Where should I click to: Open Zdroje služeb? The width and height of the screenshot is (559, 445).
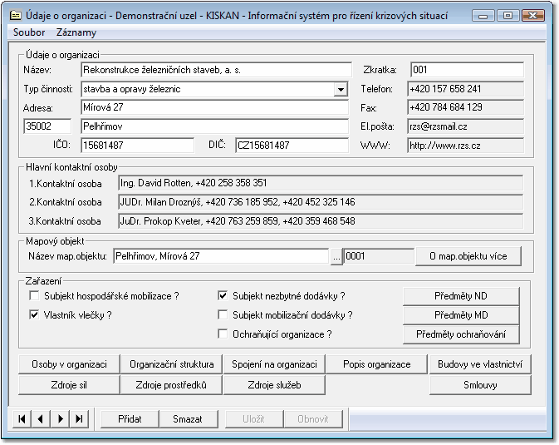point(274,385)
